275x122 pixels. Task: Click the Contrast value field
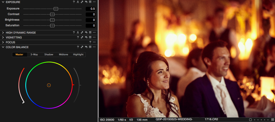(91, 14)
